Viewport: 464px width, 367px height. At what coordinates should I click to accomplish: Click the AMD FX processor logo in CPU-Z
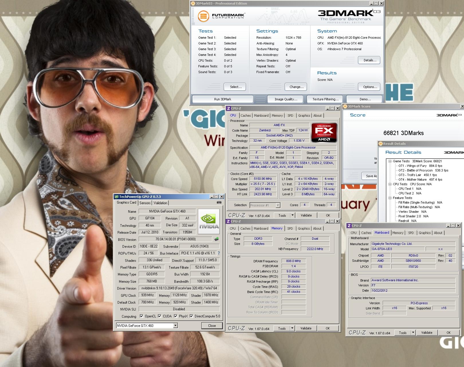[324, 132]
